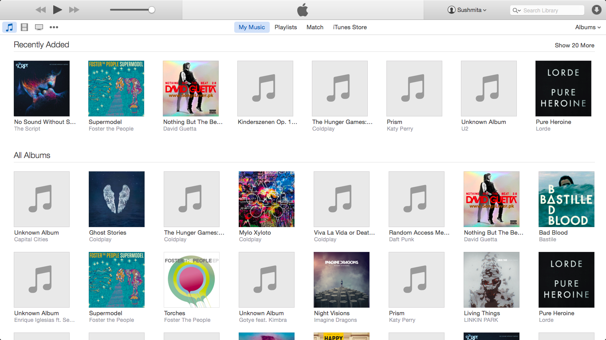Click the Downloads arrow icon
Image resolution: width=606 pixels, height=340 pixels.
click(597, 10)
